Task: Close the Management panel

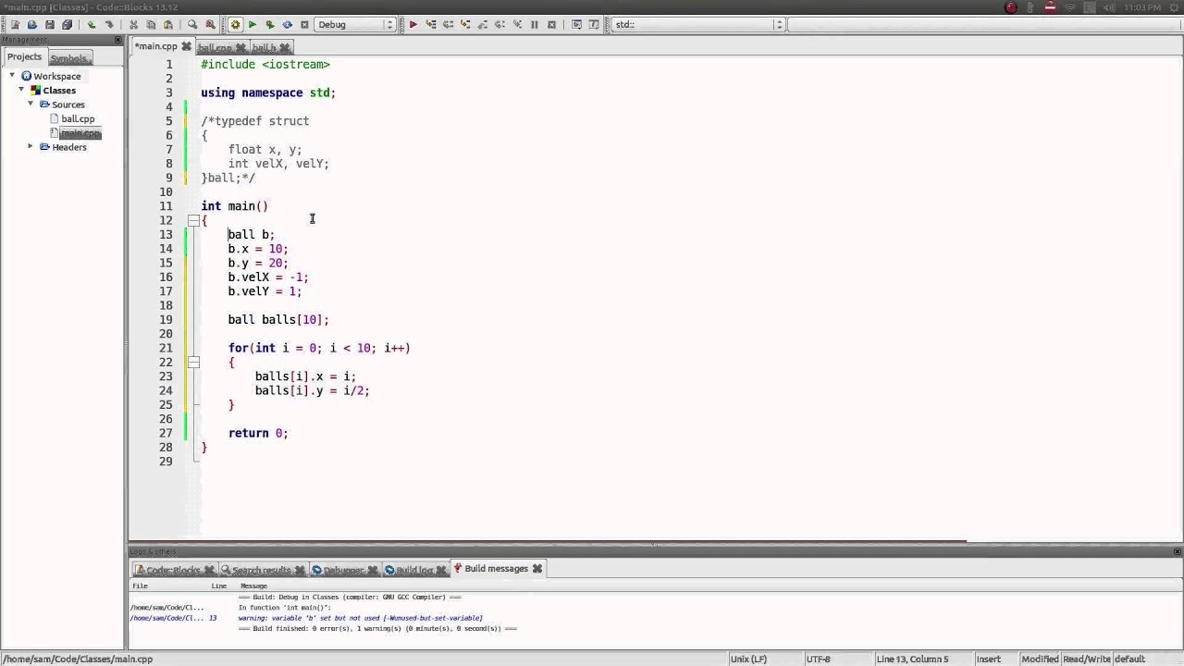Action: click(x=118, y=41)
